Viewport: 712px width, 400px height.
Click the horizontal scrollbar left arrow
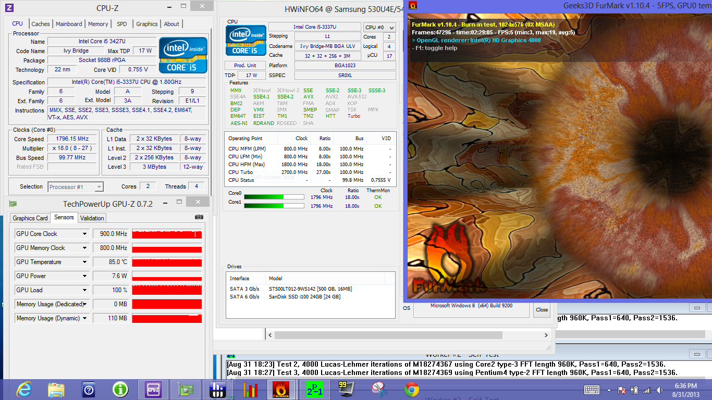click(270, 335)
